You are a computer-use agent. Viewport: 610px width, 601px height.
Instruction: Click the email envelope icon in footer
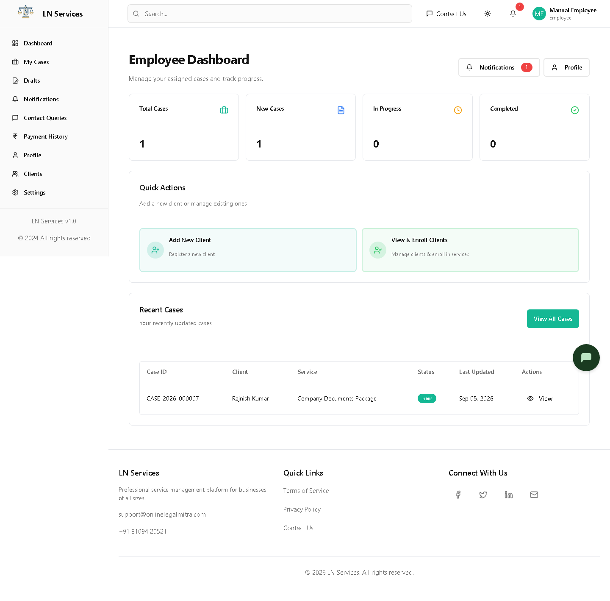534,495
